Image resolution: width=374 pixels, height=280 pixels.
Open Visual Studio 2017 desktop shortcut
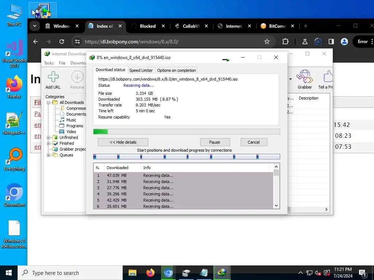point(14,53)
